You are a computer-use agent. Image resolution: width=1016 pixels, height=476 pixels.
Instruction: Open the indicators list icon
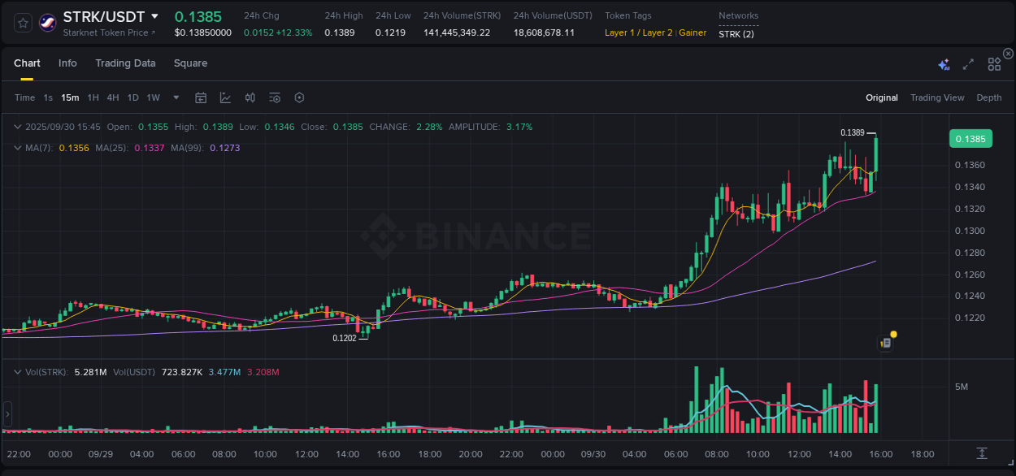(274, 97)
